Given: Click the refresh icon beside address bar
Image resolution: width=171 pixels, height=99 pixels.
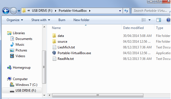Looking at the screenshot, I should [126, 11].
